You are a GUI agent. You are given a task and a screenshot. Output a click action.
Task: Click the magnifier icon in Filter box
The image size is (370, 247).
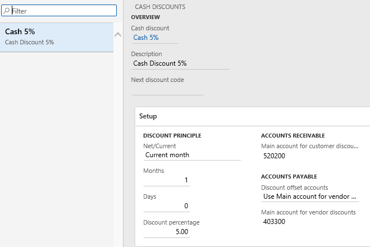click(x=7, y=11)
